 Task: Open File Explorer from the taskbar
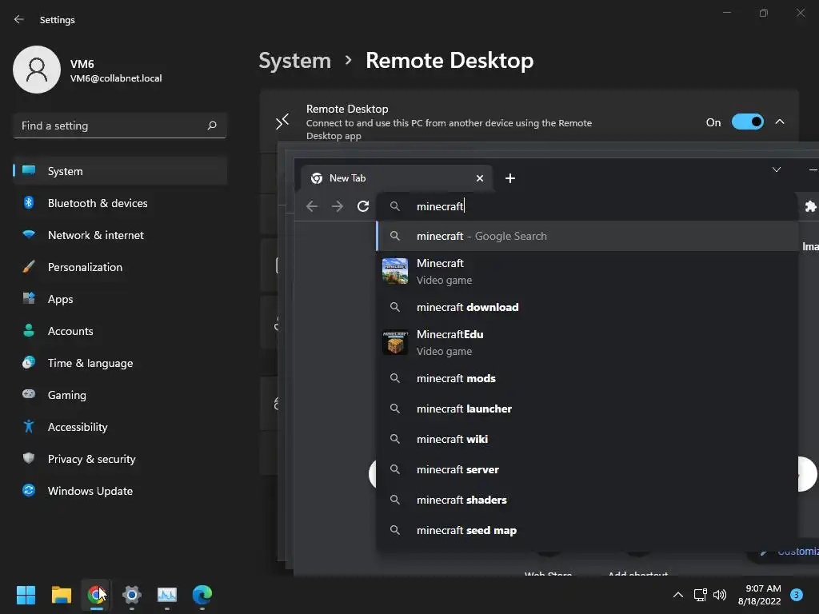pos(61,595)
